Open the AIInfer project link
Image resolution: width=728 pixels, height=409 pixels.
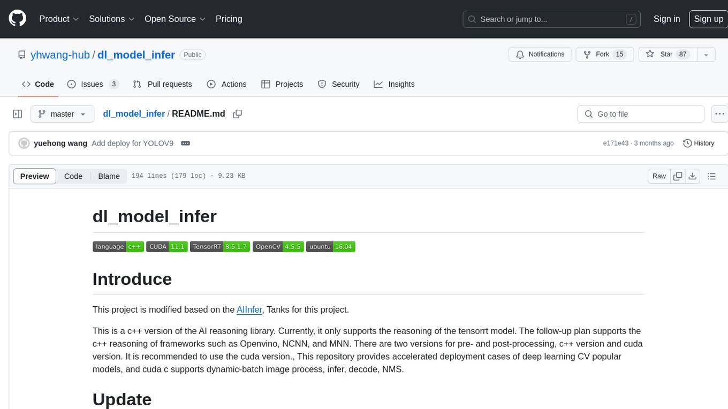pos(249,309)
